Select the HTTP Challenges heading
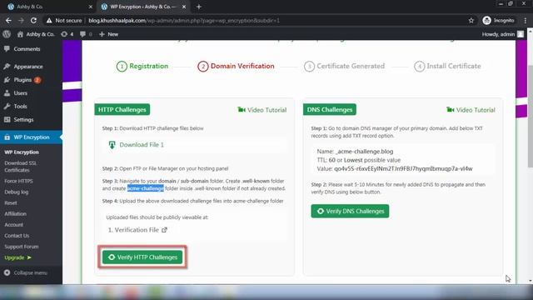Screen dimensions: 533x300 122,109
